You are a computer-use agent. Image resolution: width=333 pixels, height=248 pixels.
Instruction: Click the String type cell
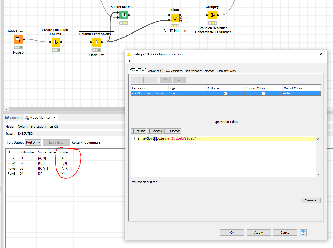187,93
